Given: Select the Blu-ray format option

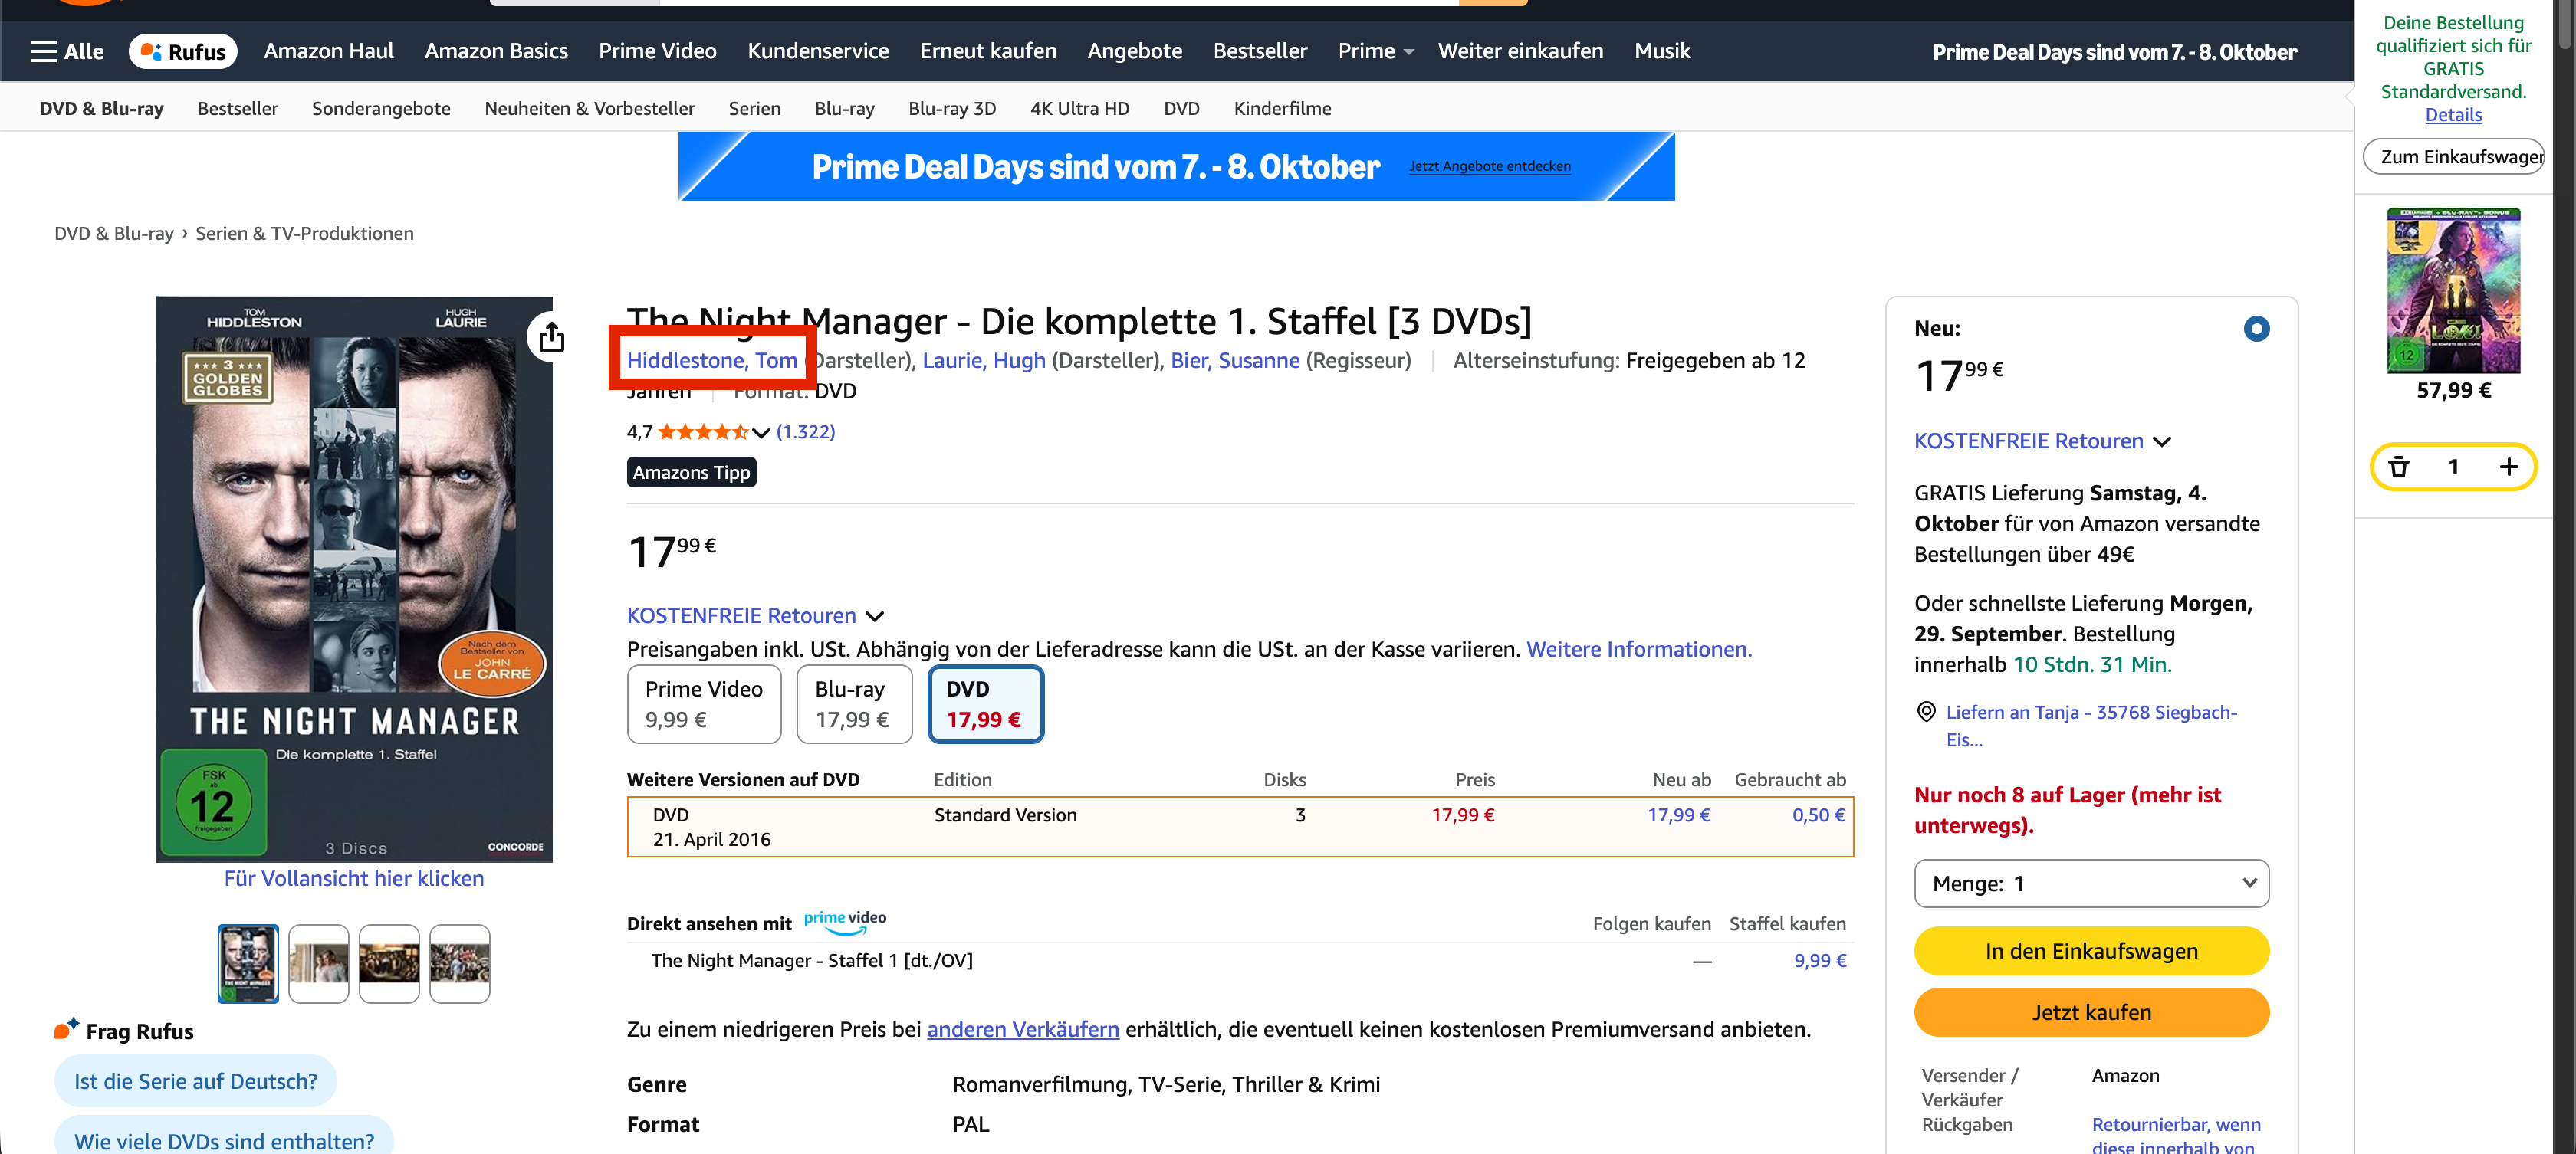Looking at the screenshot, I should 853,703.
